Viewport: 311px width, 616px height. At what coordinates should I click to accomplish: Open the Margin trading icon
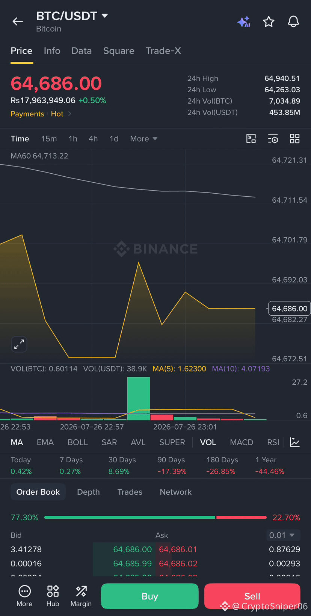pyautogui.click(x=81, y=596)
